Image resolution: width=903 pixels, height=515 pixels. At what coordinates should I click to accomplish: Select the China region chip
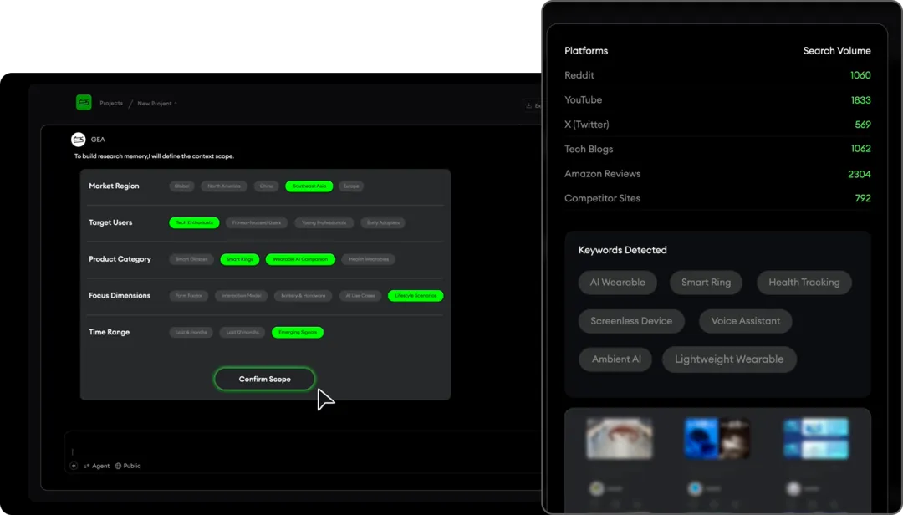(266, 186)
